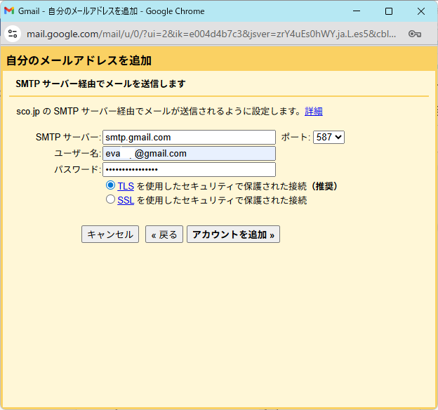Maximize the Chrome popup window
Screen dimensions: 438x410
(x=389, y=11)
